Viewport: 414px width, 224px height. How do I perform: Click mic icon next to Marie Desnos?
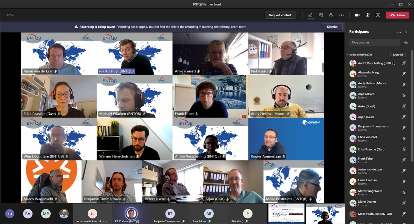point(404,203)
